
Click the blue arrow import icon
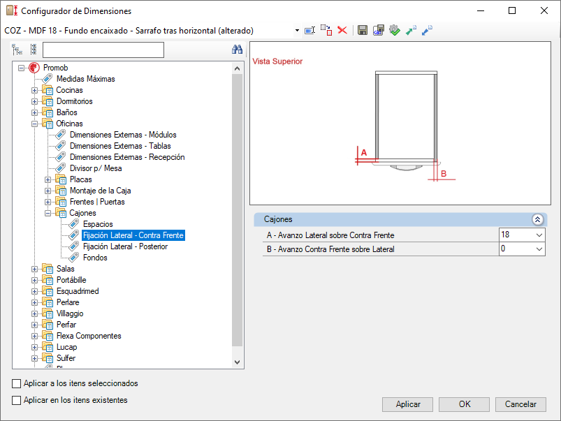[427, 30]
